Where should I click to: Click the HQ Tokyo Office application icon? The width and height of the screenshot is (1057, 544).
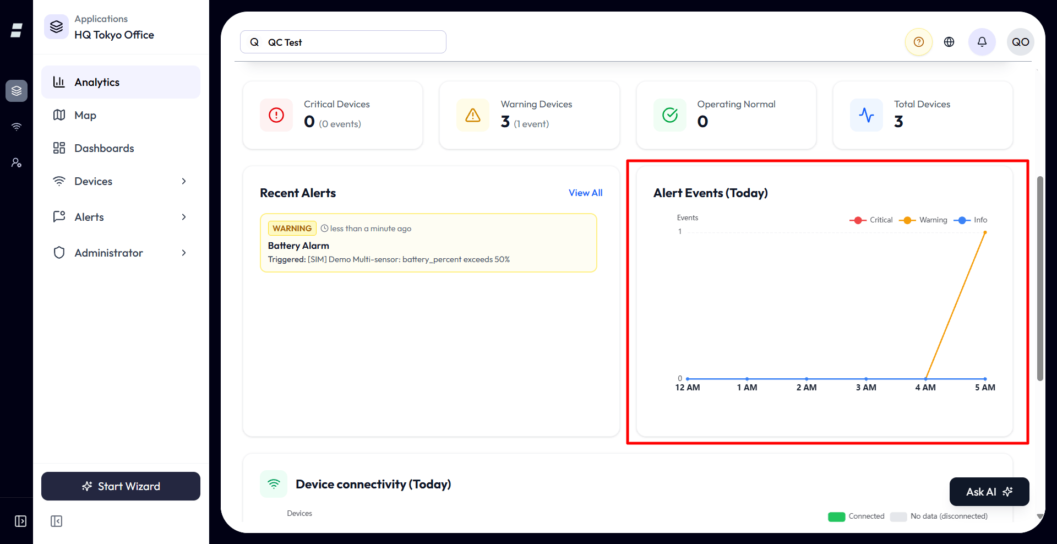56,26
